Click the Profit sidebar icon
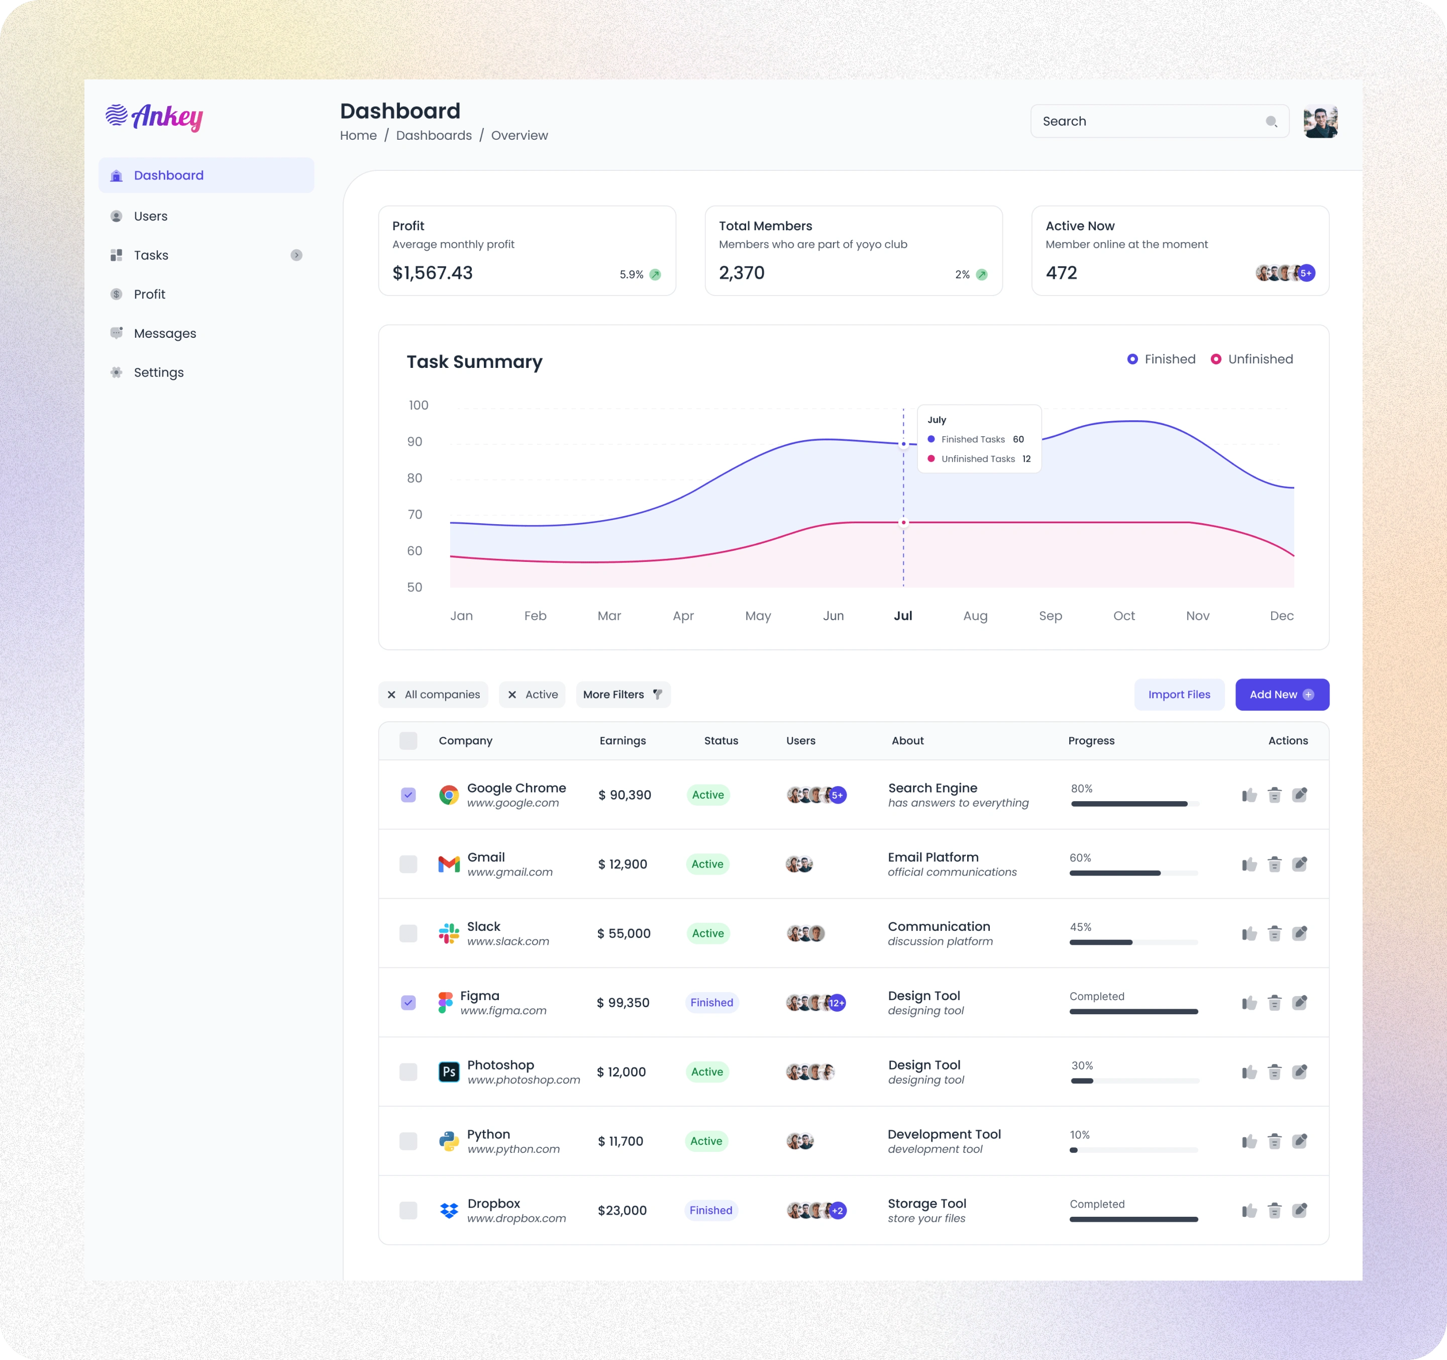The image size is (1447, 1360). pos(117,294)
